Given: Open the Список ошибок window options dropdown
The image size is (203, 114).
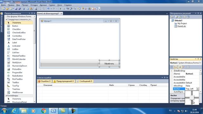Looking at the screenshot, I should click(162, 78).
